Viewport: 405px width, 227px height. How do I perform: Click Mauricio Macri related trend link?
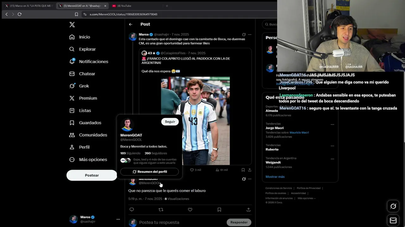tap(299, 132)
